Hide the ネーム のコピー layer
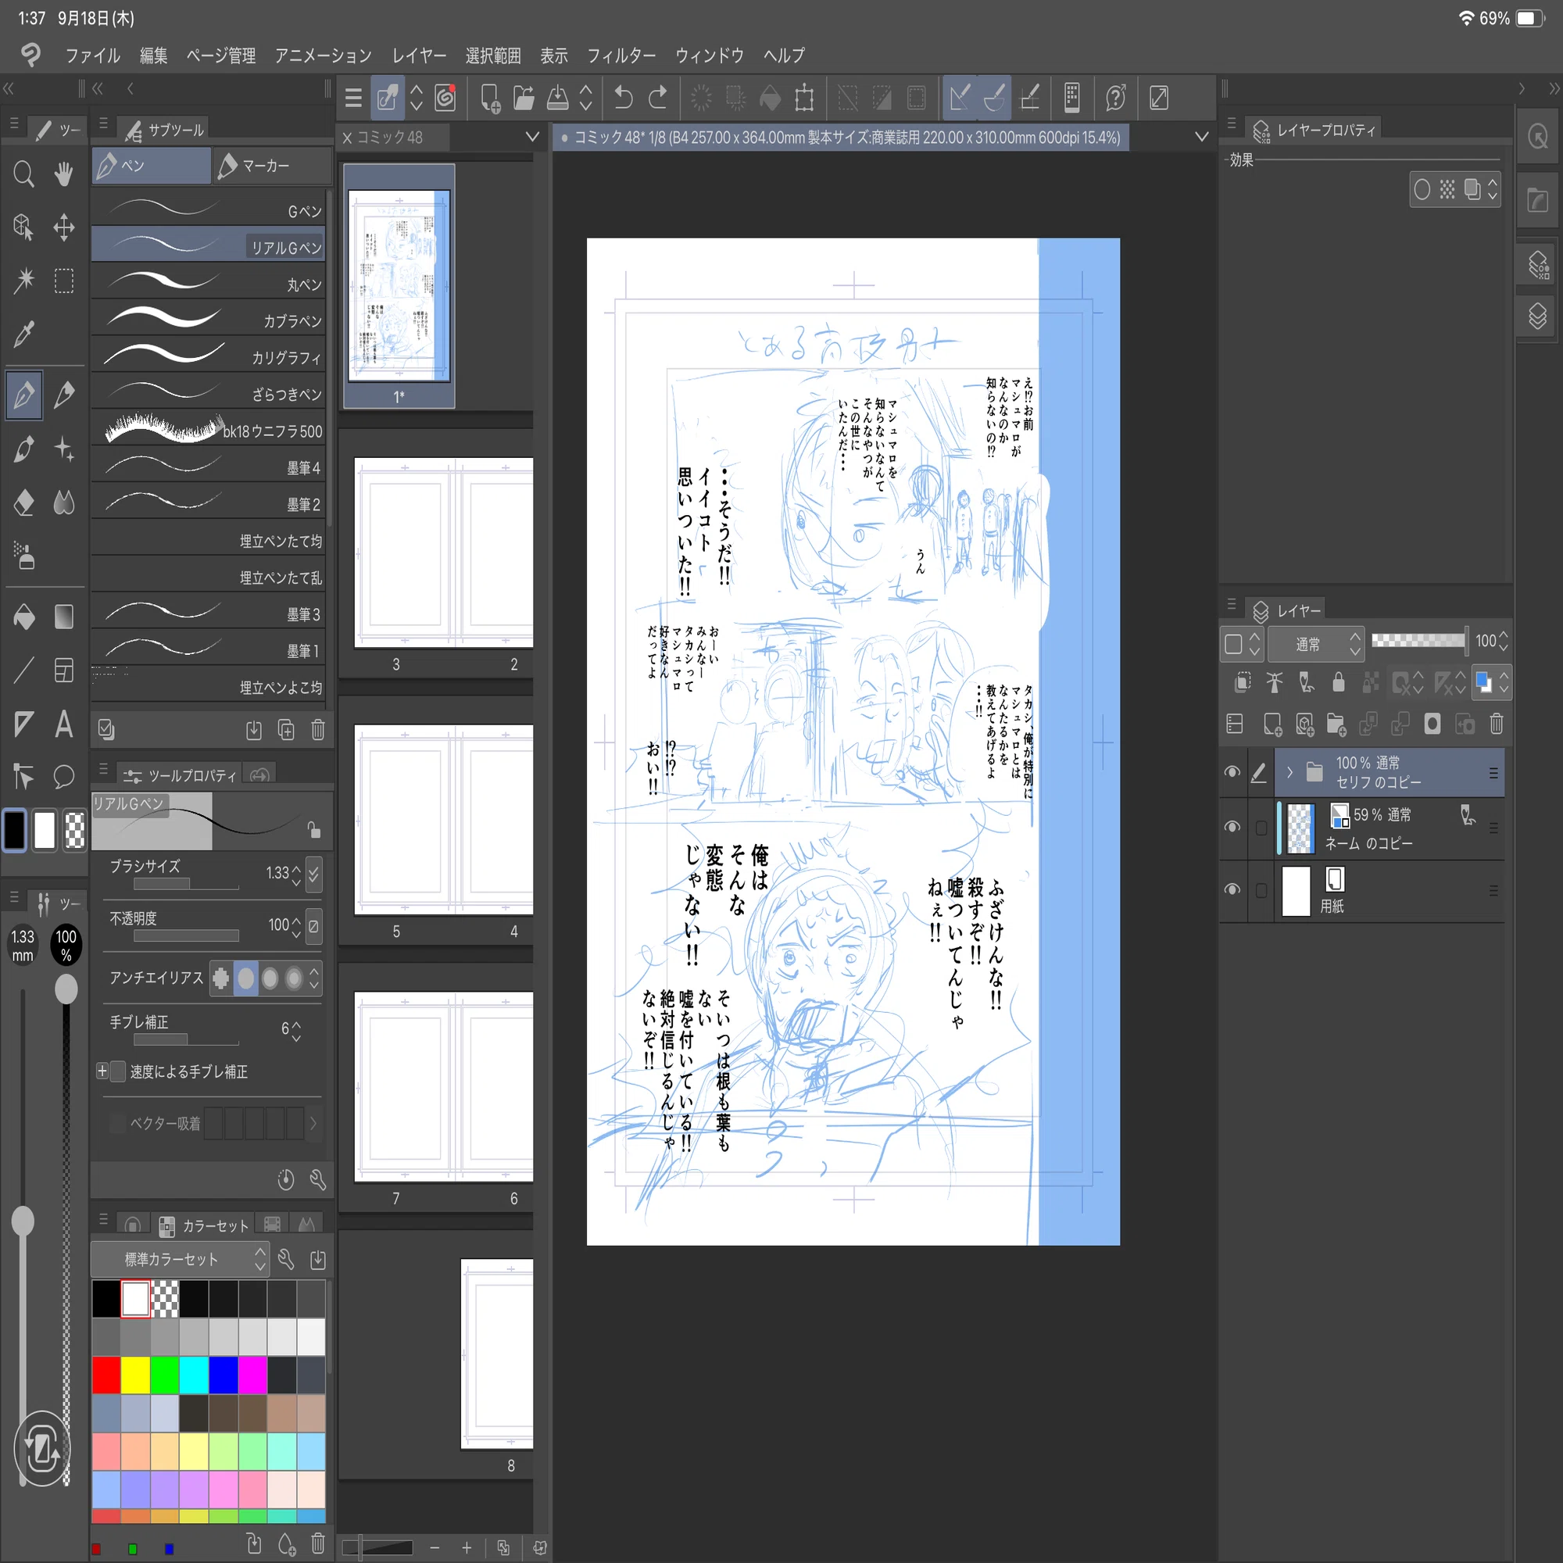 point(1232,827)
